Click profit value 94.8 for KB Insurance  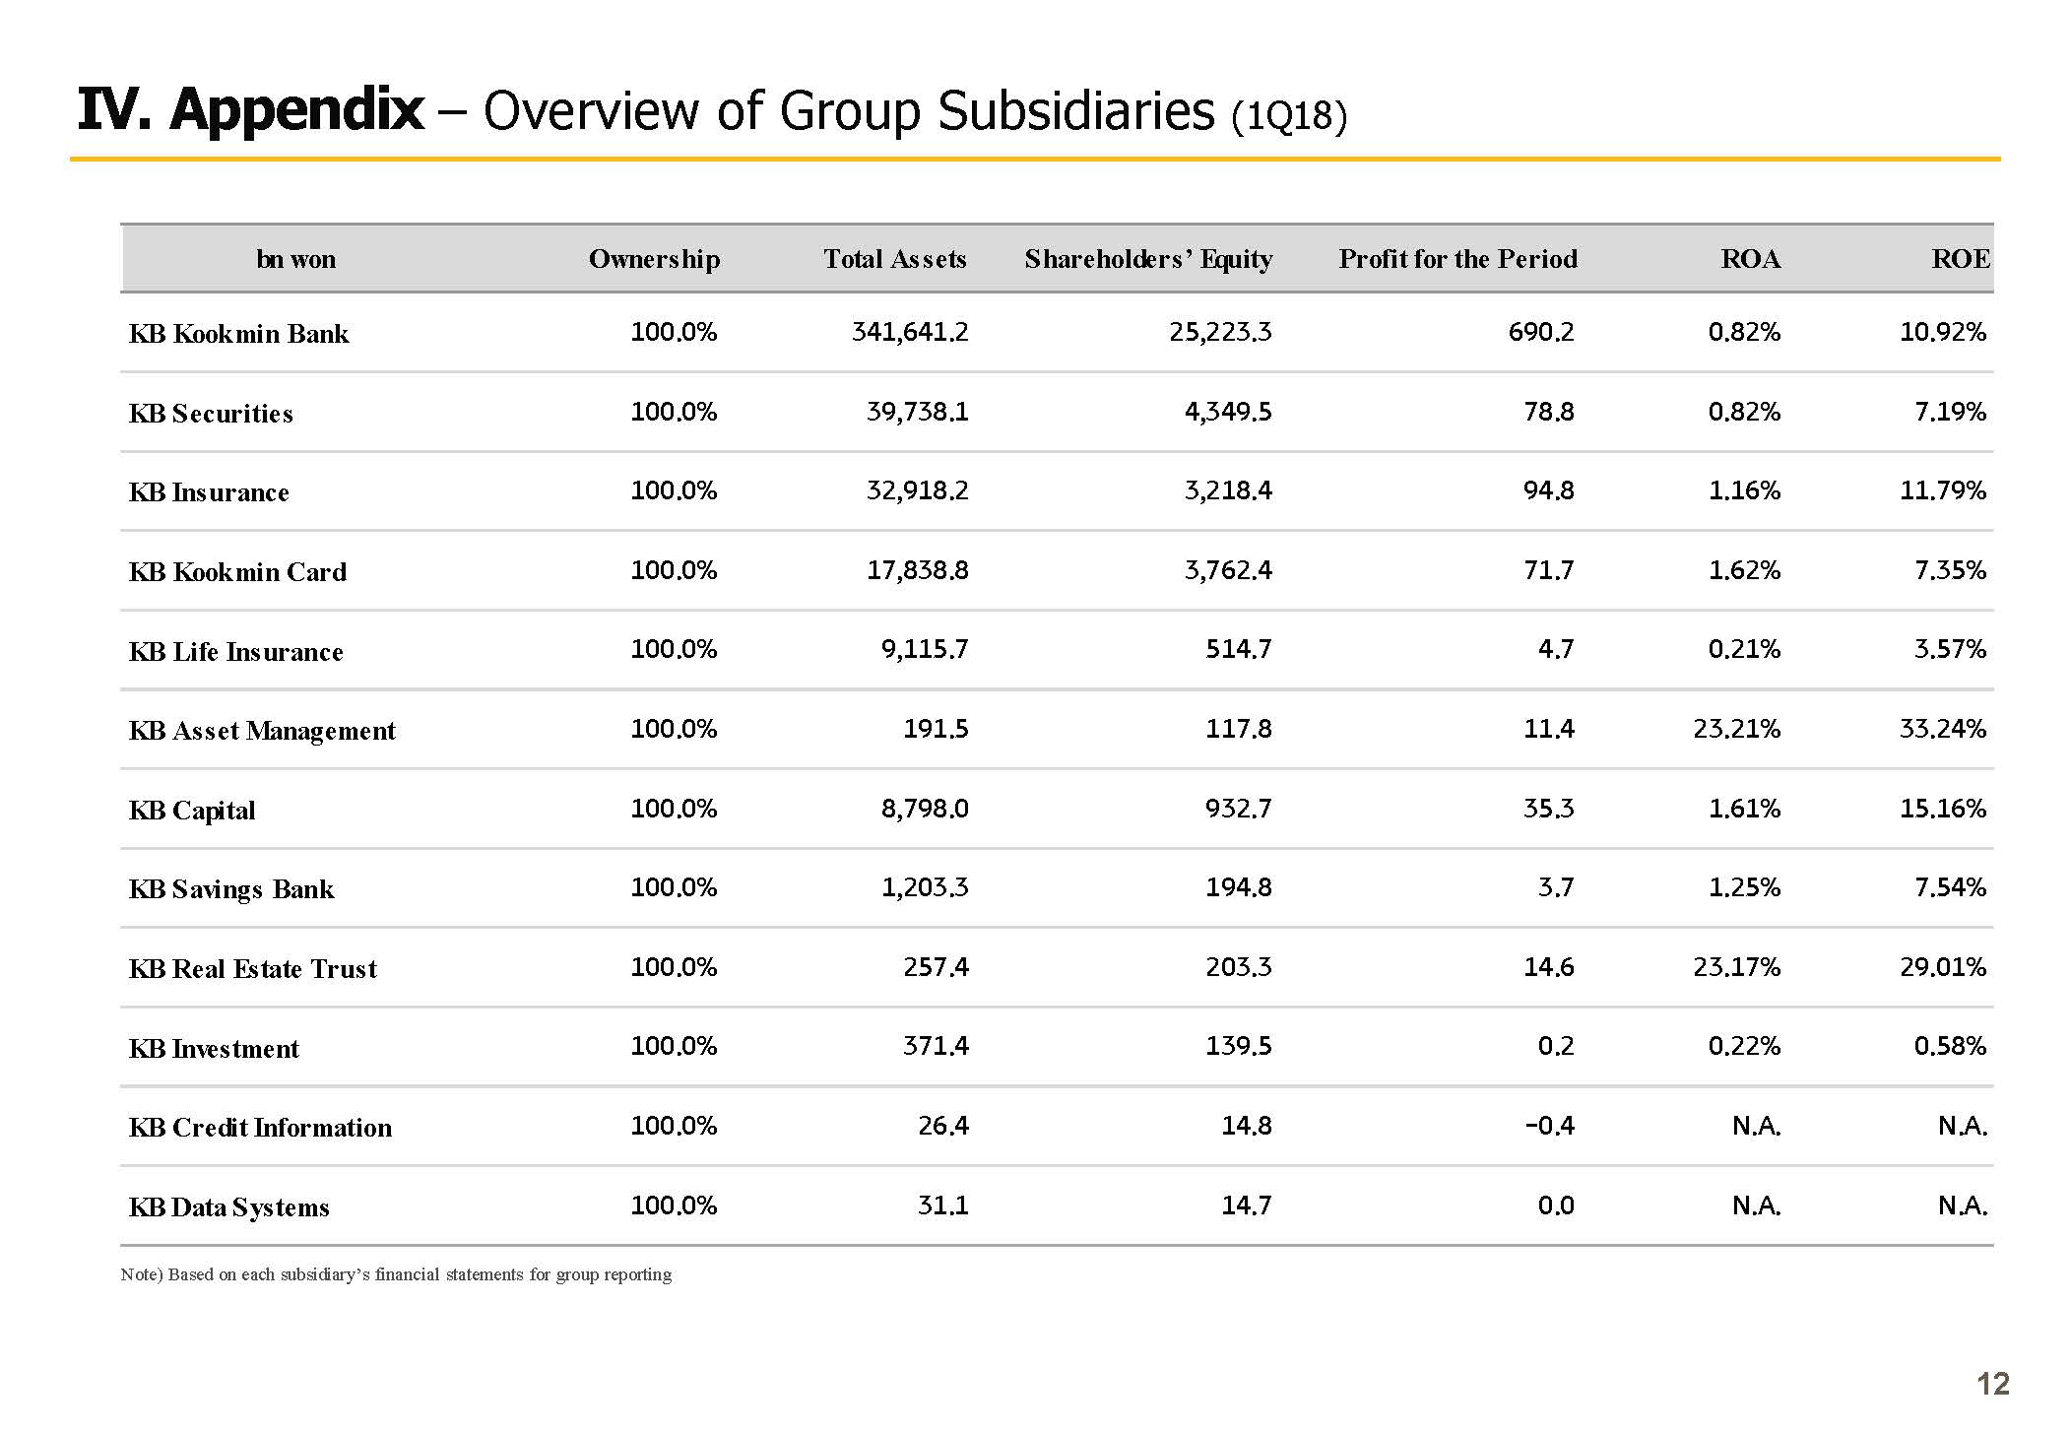click(1549, 490)
